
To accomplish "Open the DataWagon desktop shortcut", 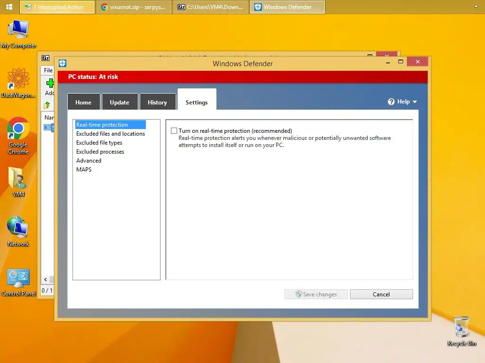I will (x=18, y=83).
